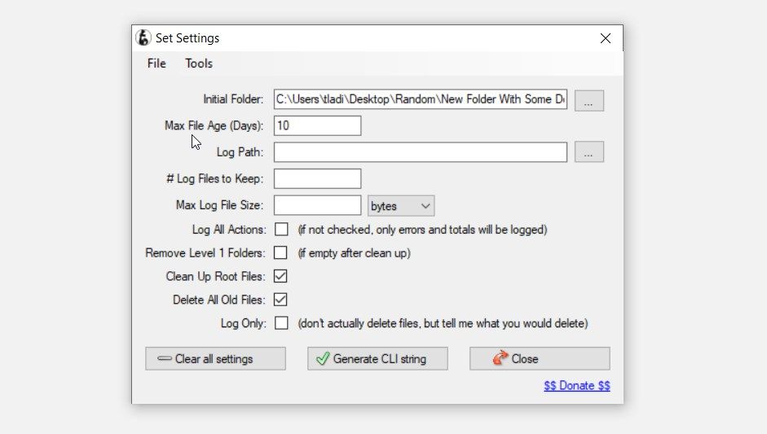Click the application logo in title bar

coord(143,37)
